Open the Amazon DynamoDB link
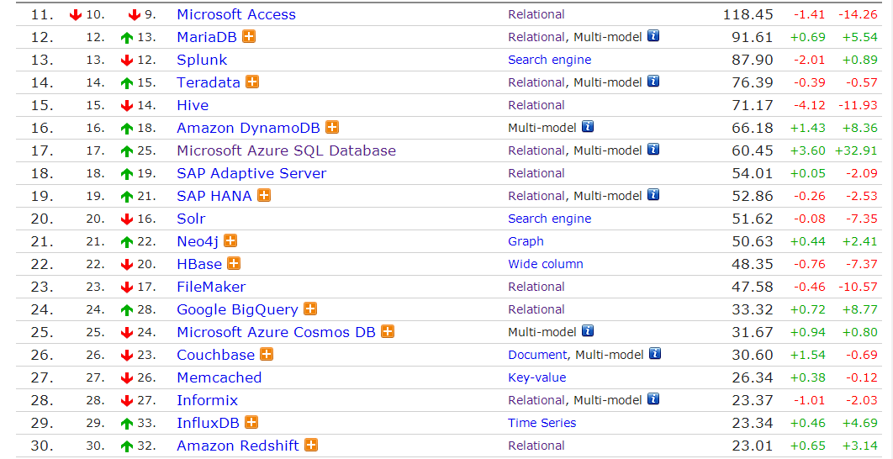This screenshot has height=459, width=893. click(x=248, y=128)
